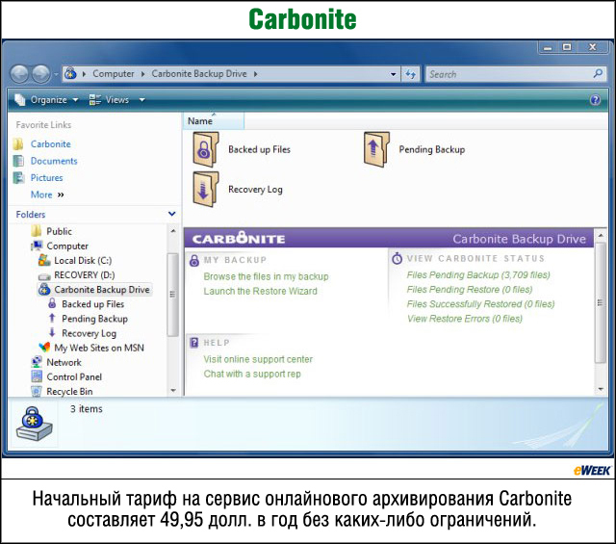
Task: Click in the Search input field
Action: [x=509, y=74]
